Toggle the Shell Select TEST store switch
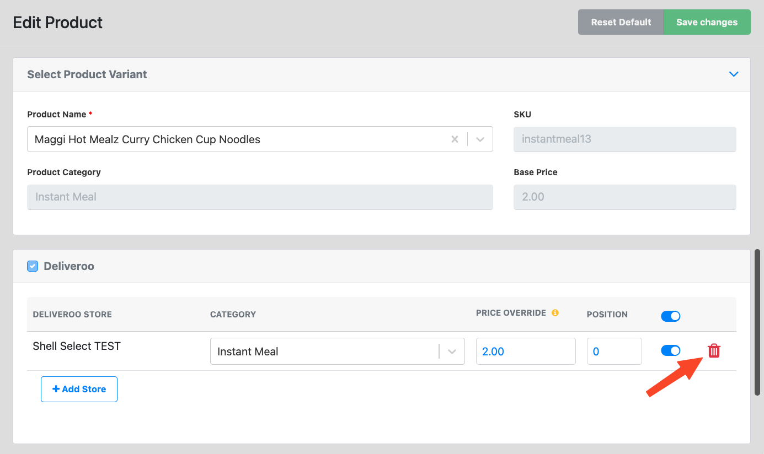The width and height of the screenshot is (764, 454). (x=671, y=350)
